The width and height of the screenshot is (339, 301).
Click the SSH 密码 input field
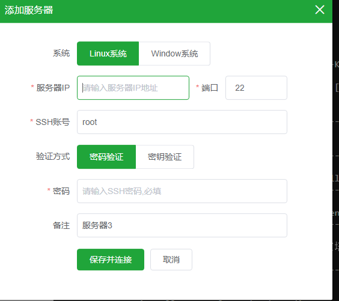click(182, 191)
